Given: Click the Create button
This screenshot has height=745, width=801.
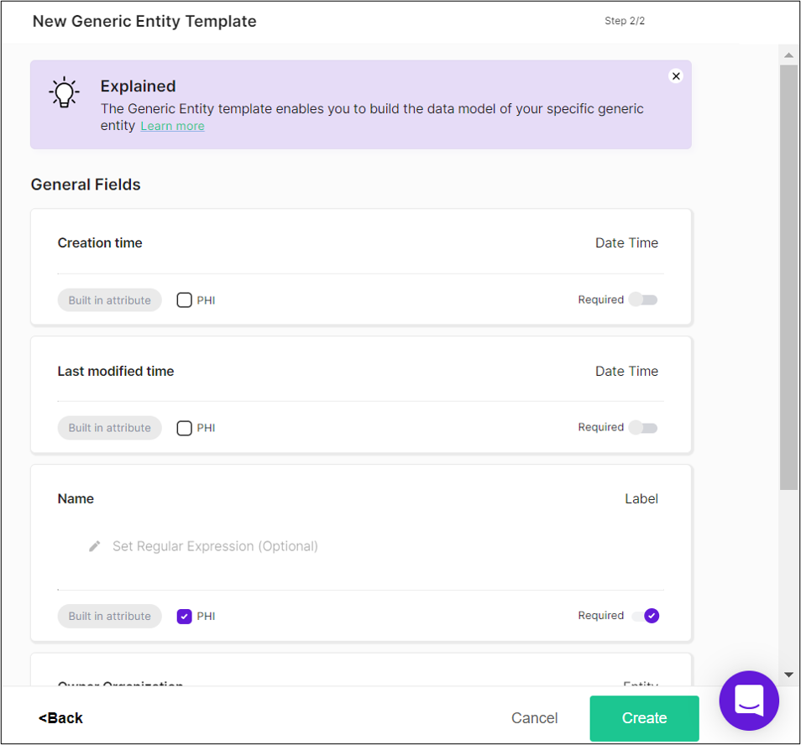Looking at the screenshot, I should tap(644, 718).
